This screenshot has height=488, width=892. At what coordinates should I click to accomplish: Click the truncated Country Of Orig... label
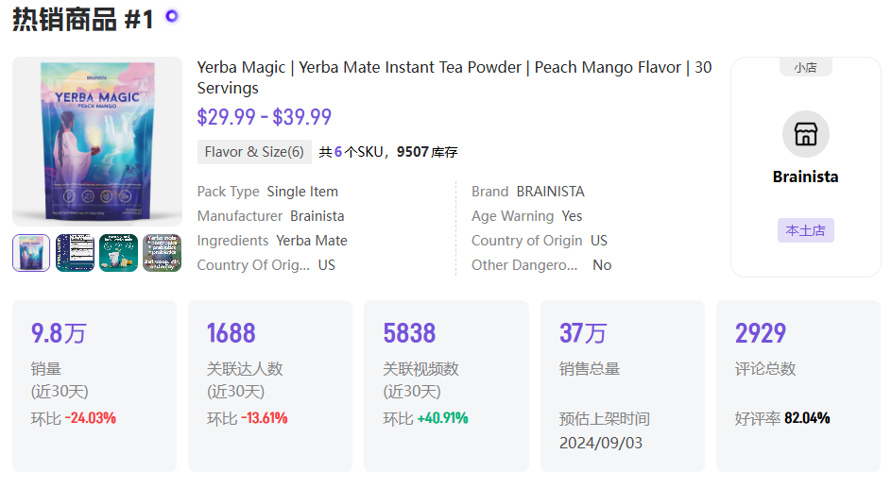tap(254, 265)
